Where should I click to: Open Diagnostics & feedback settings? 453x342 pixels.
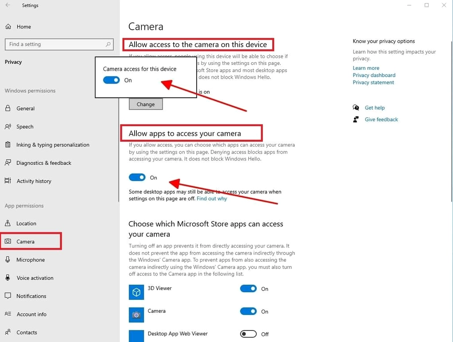(44, 163)
